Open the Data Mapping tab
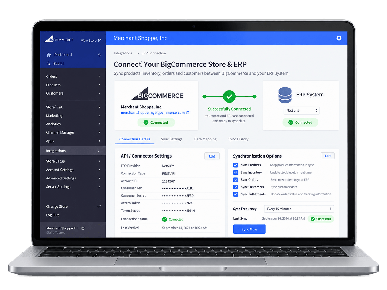The image size is (387, 290). pyautogui.click(x=205, y=139)
